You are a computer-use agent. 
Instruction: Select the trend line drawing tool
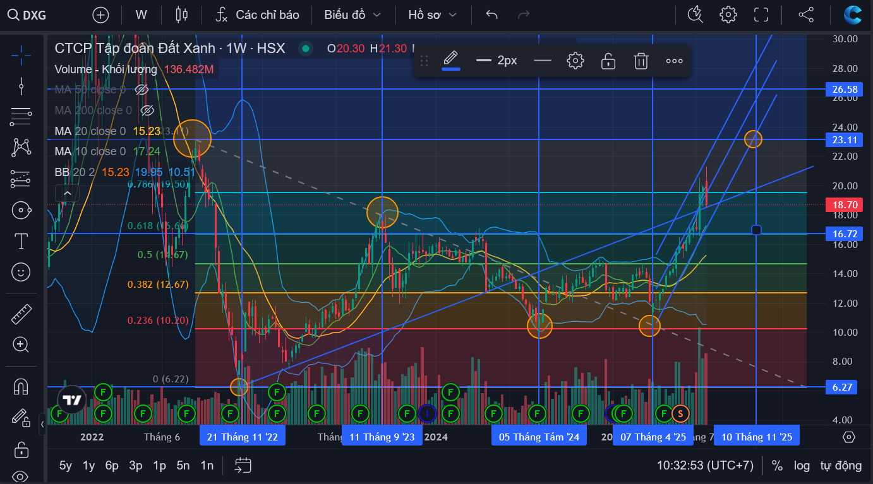(x=21, y=85)
